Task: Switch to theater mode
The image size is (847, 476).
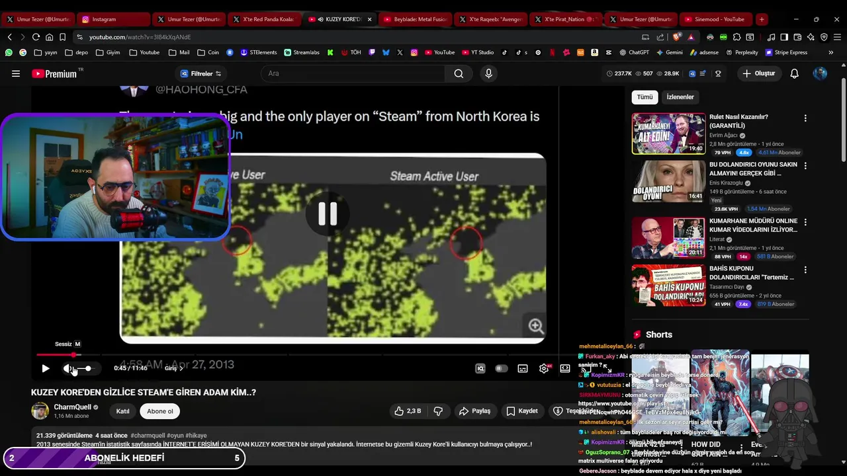Action: click(x=565, y=368)
